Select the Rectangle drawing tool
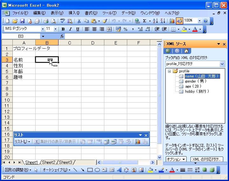This screenshot has height=181, width=229. [90, 170]
